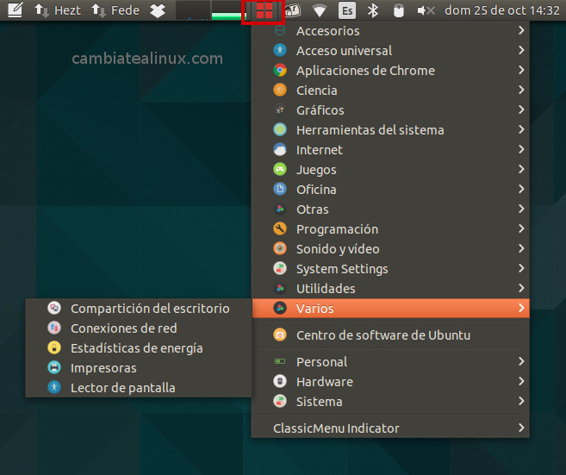Expand the Programación submenu arrow
This screenshot has width=566, height=475.
point(521,228)
